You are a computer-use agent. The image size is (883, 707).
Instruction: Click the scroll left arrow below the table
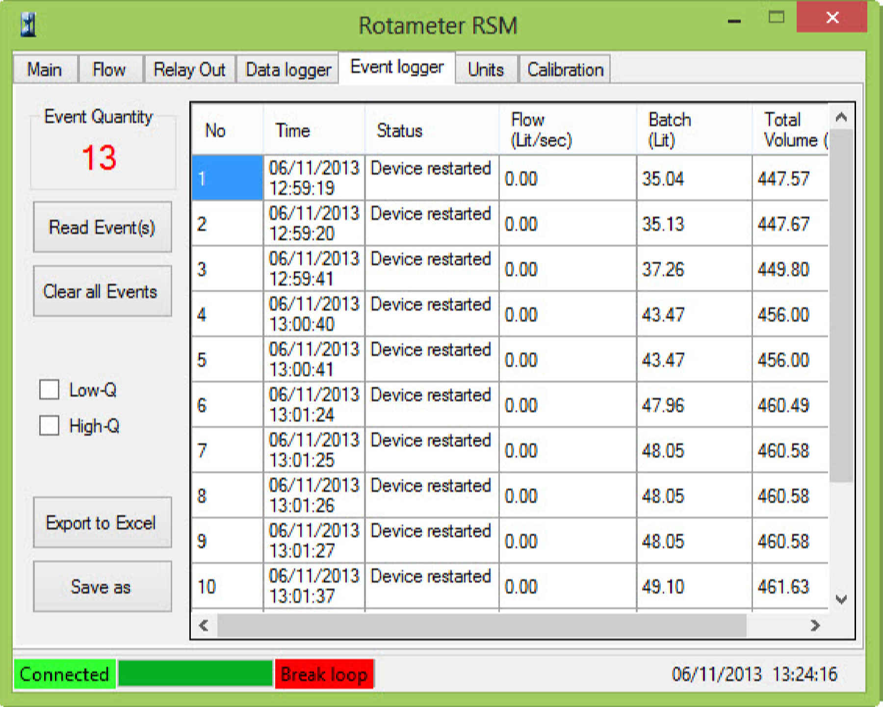coord(204,625)
